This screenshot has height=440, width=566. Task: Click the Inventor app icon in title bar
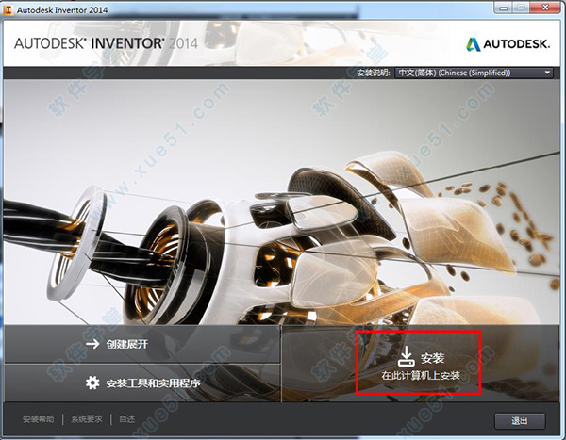coord(8,9)
